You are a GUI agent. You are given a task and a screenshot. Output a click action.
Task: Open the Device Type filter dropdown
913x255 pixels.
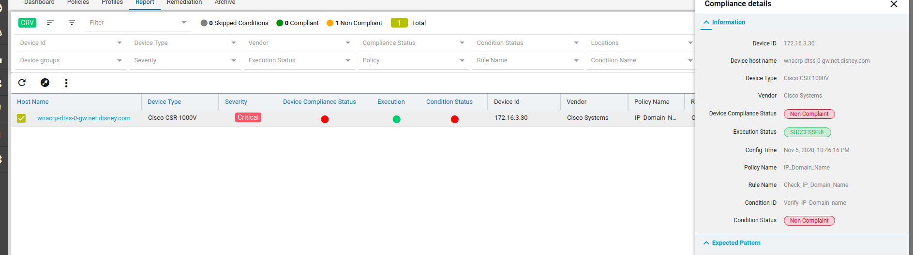coord(185,43)
